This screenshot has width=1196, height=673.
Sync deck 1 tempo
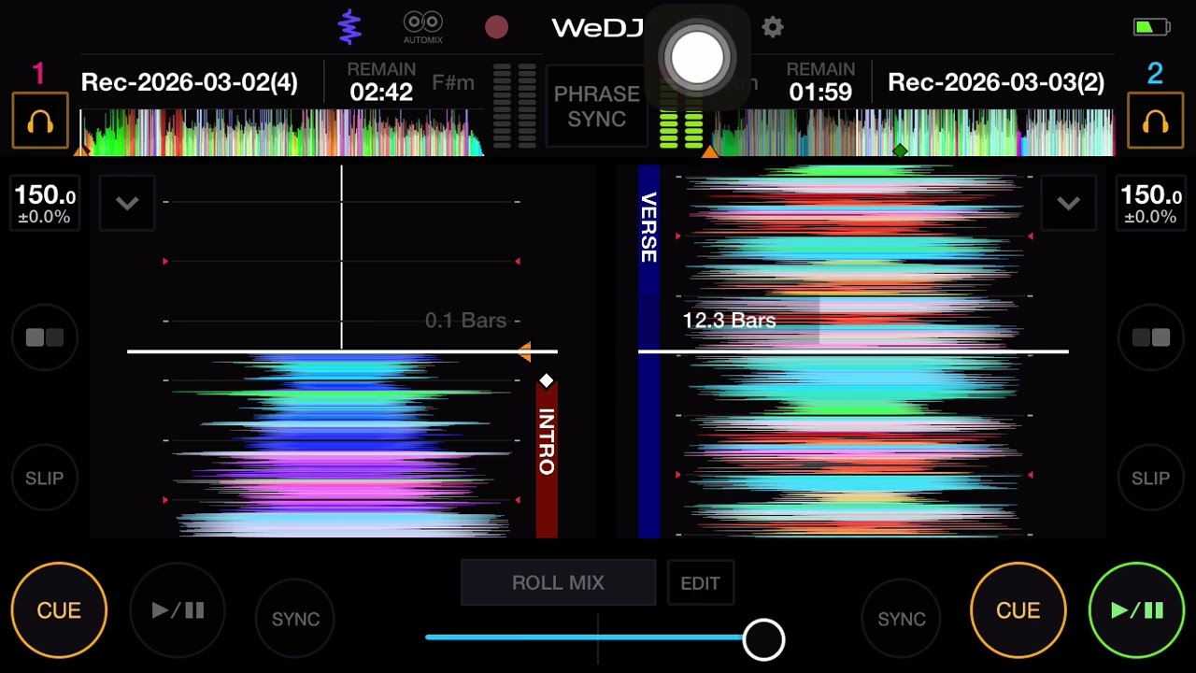point(295,619)
